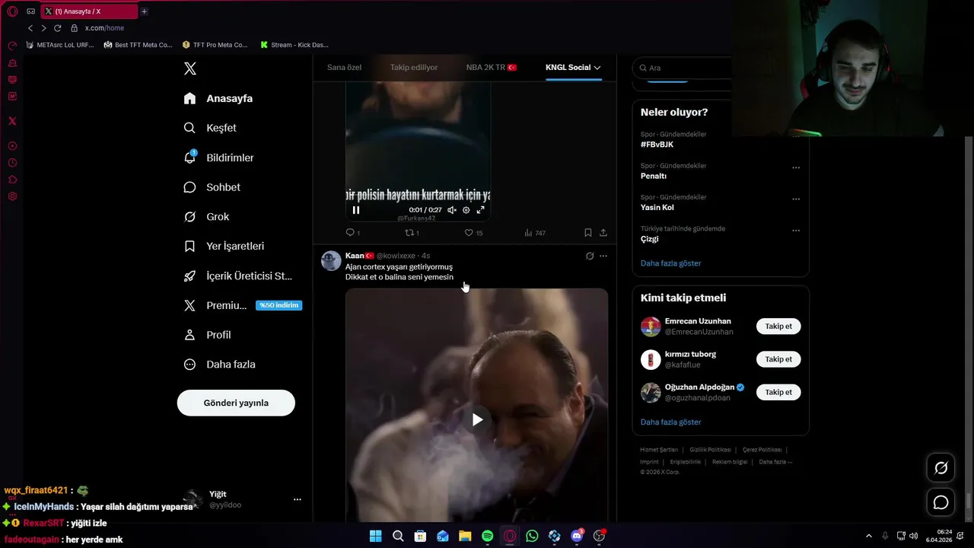Click the X logo above the navigation menu

point(190,68)
